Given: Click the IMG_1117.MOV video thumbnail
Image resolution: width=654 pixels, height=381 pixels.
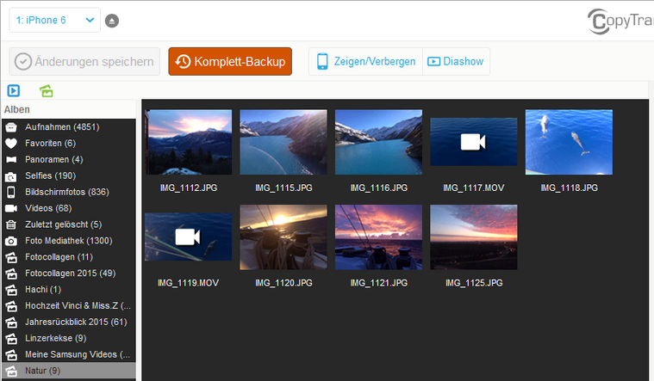Looking at the screenshot, I should (474, 142).
